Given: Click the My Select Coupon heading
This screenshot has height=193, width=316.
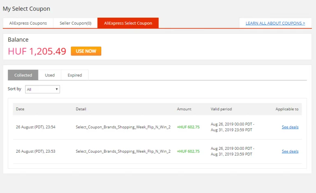Looking at the screenshot, I should click(x=26, y=9).
